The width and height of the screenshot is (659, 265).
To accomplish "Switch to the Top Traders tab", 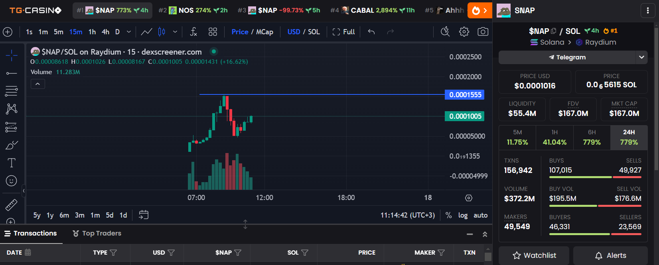I will pos(97,234).
